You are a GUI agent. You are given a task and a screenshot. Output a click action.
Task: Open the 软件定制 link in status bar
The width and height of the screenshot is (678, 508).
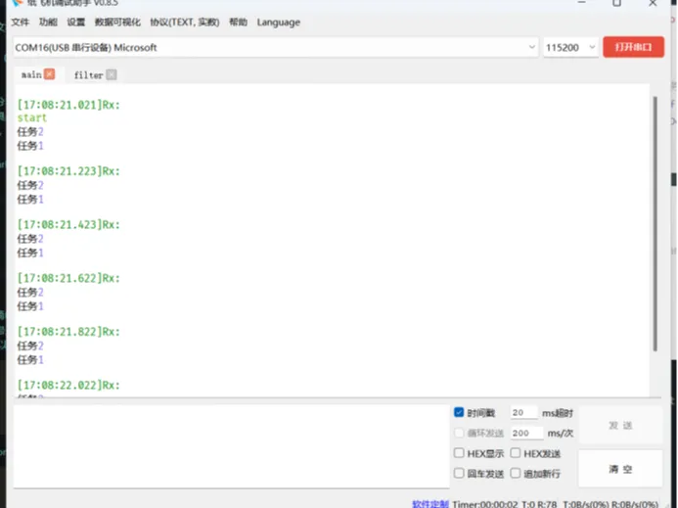pyautogui.click(x=430, y=504)
